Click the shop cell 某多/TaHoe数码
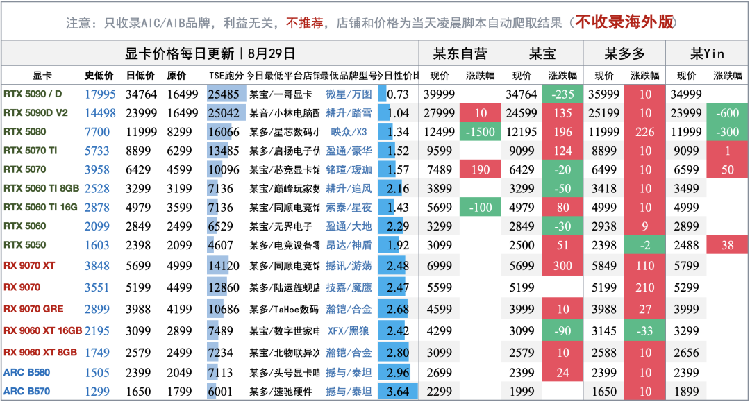This screenshot has height=402, width=750. pyautogui.click(x=284, y=309)
